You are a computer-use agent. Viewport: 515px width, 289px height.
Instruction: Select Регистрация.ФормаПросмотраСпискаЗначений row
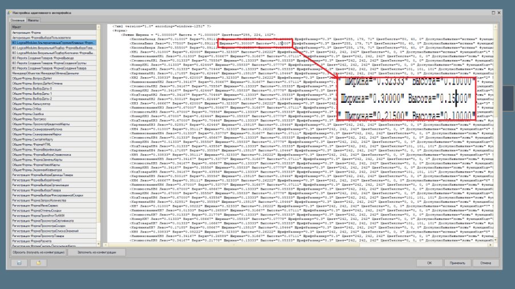pos(53,231)
